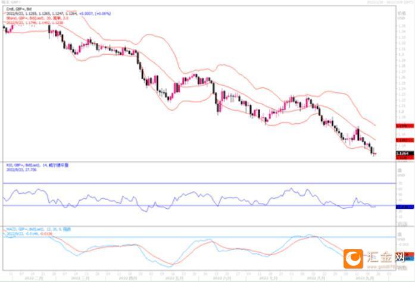Click the blue +0.0007 price change value
The height and width of the screenshot is (282, 415).
pos(86,14)
